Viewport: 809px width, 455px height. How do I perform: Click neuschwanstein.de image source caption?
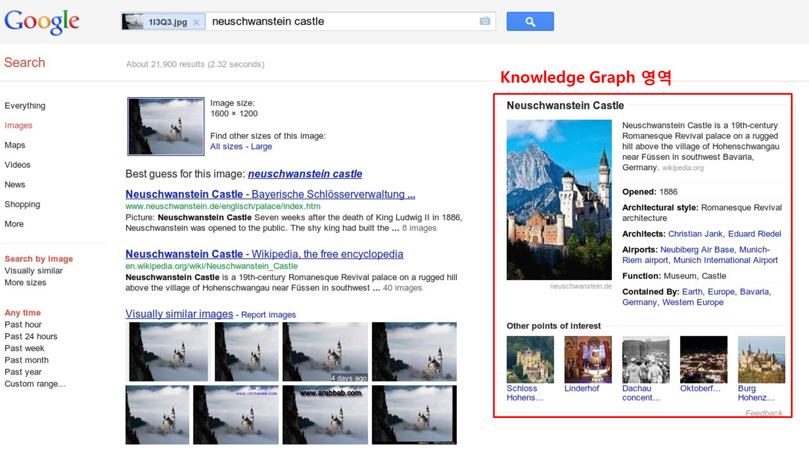pyautogui.click(x=581, y=286)
